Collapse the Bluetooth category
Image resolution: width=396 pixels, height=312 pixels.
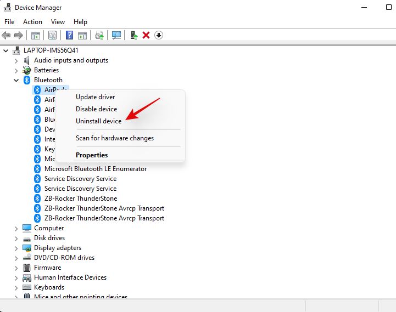click(16, 80)
